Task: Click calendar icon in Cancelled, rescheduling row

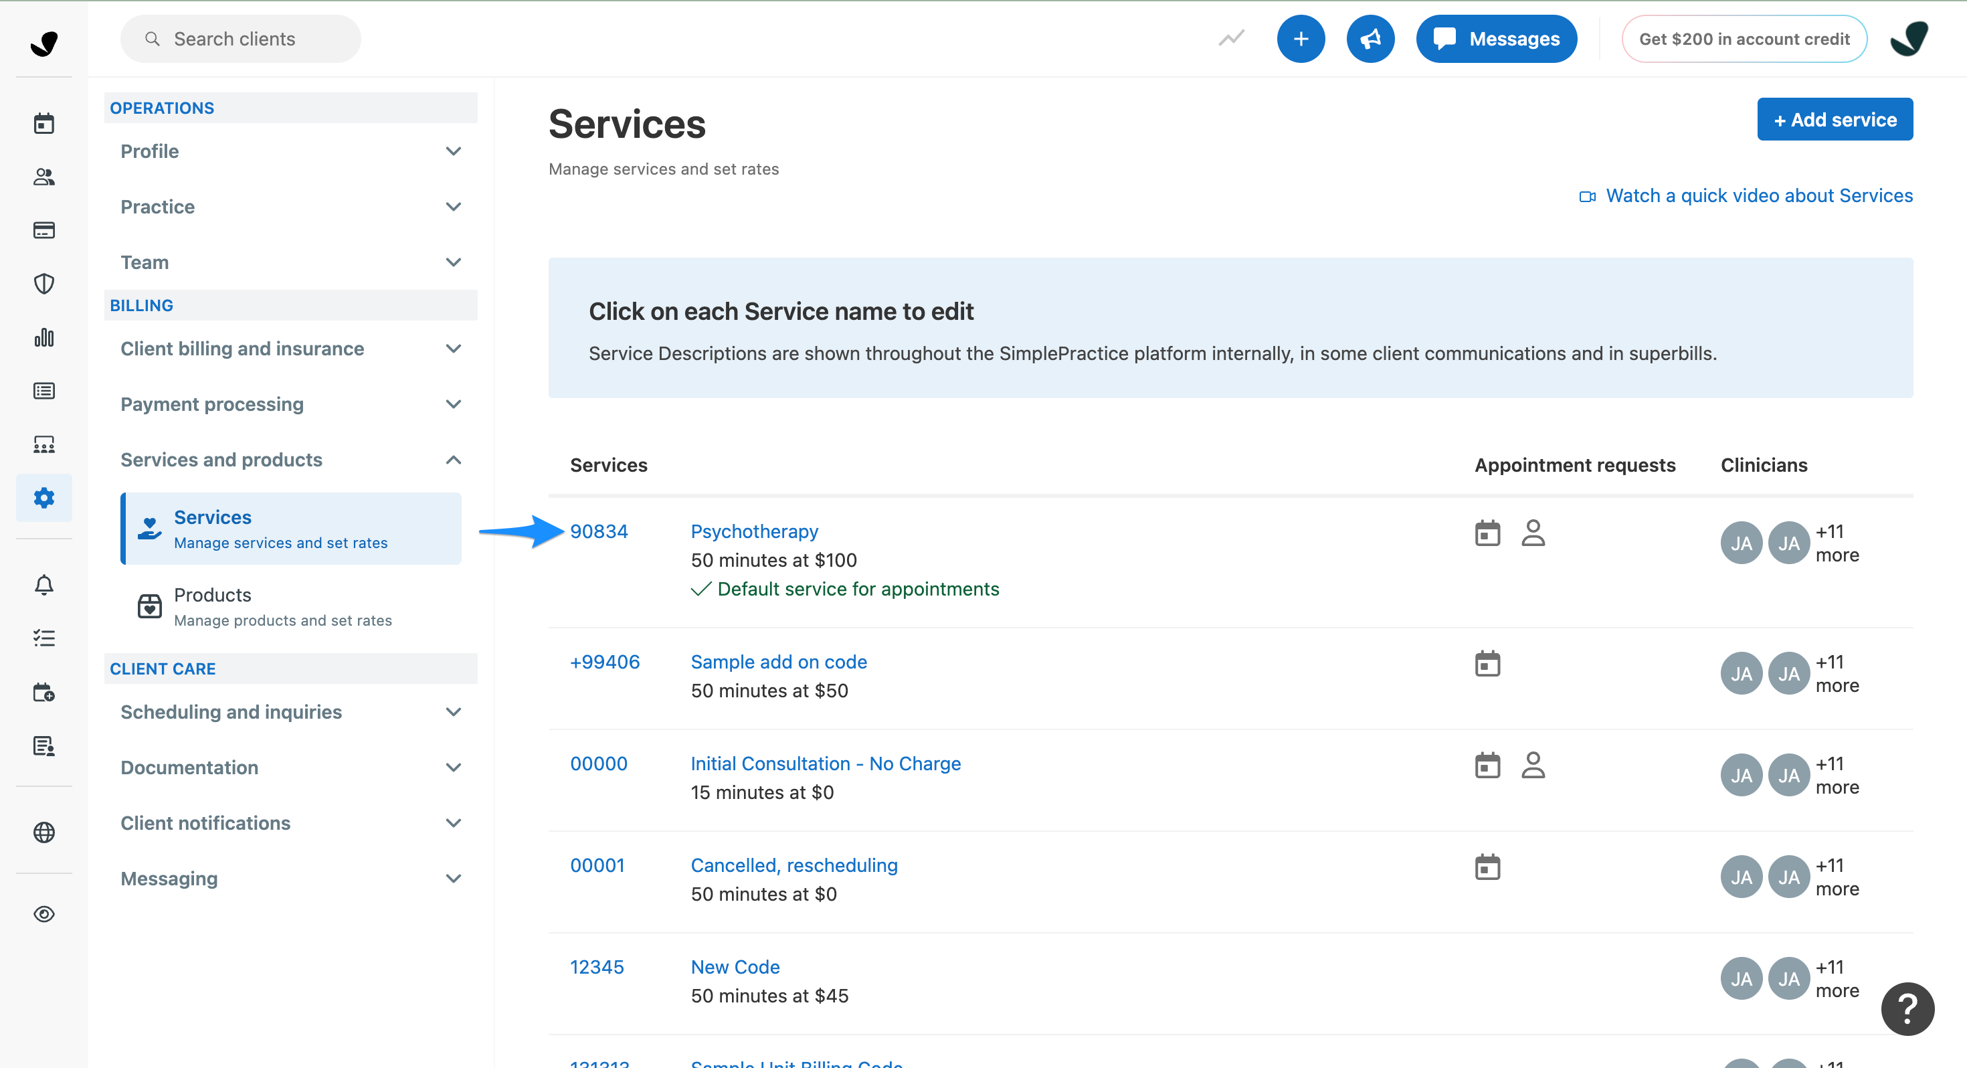Action: coord(1487,867)
